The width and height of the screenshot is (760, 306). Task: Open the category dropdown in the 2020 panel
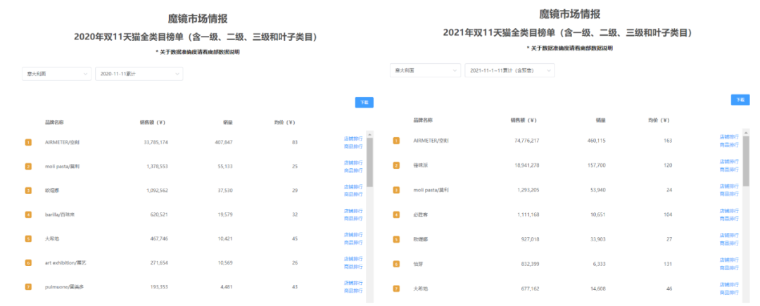click(x=56, y=74)
